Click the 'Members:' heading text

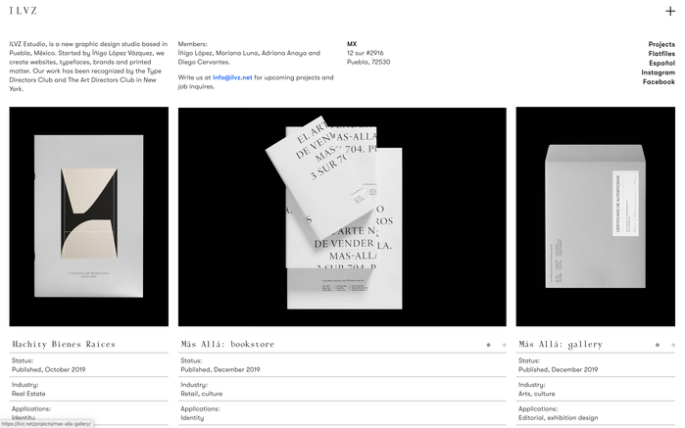pos(192,44)
